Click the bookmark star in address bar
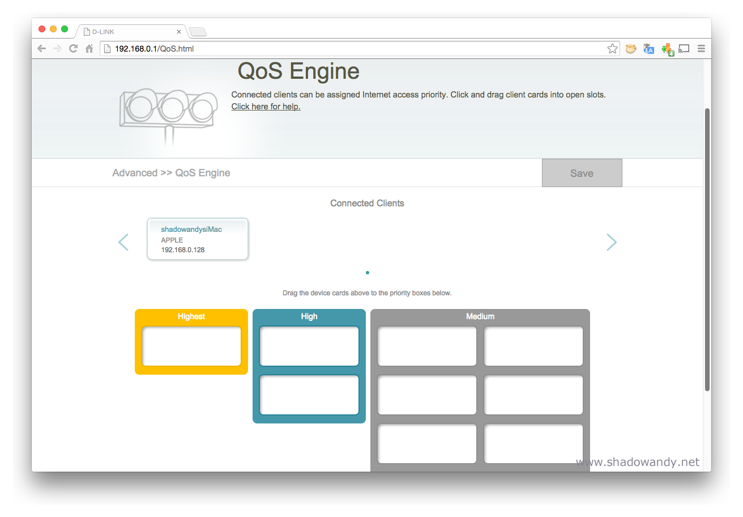The width and height of the screenshot is (743, 517). 612,49
